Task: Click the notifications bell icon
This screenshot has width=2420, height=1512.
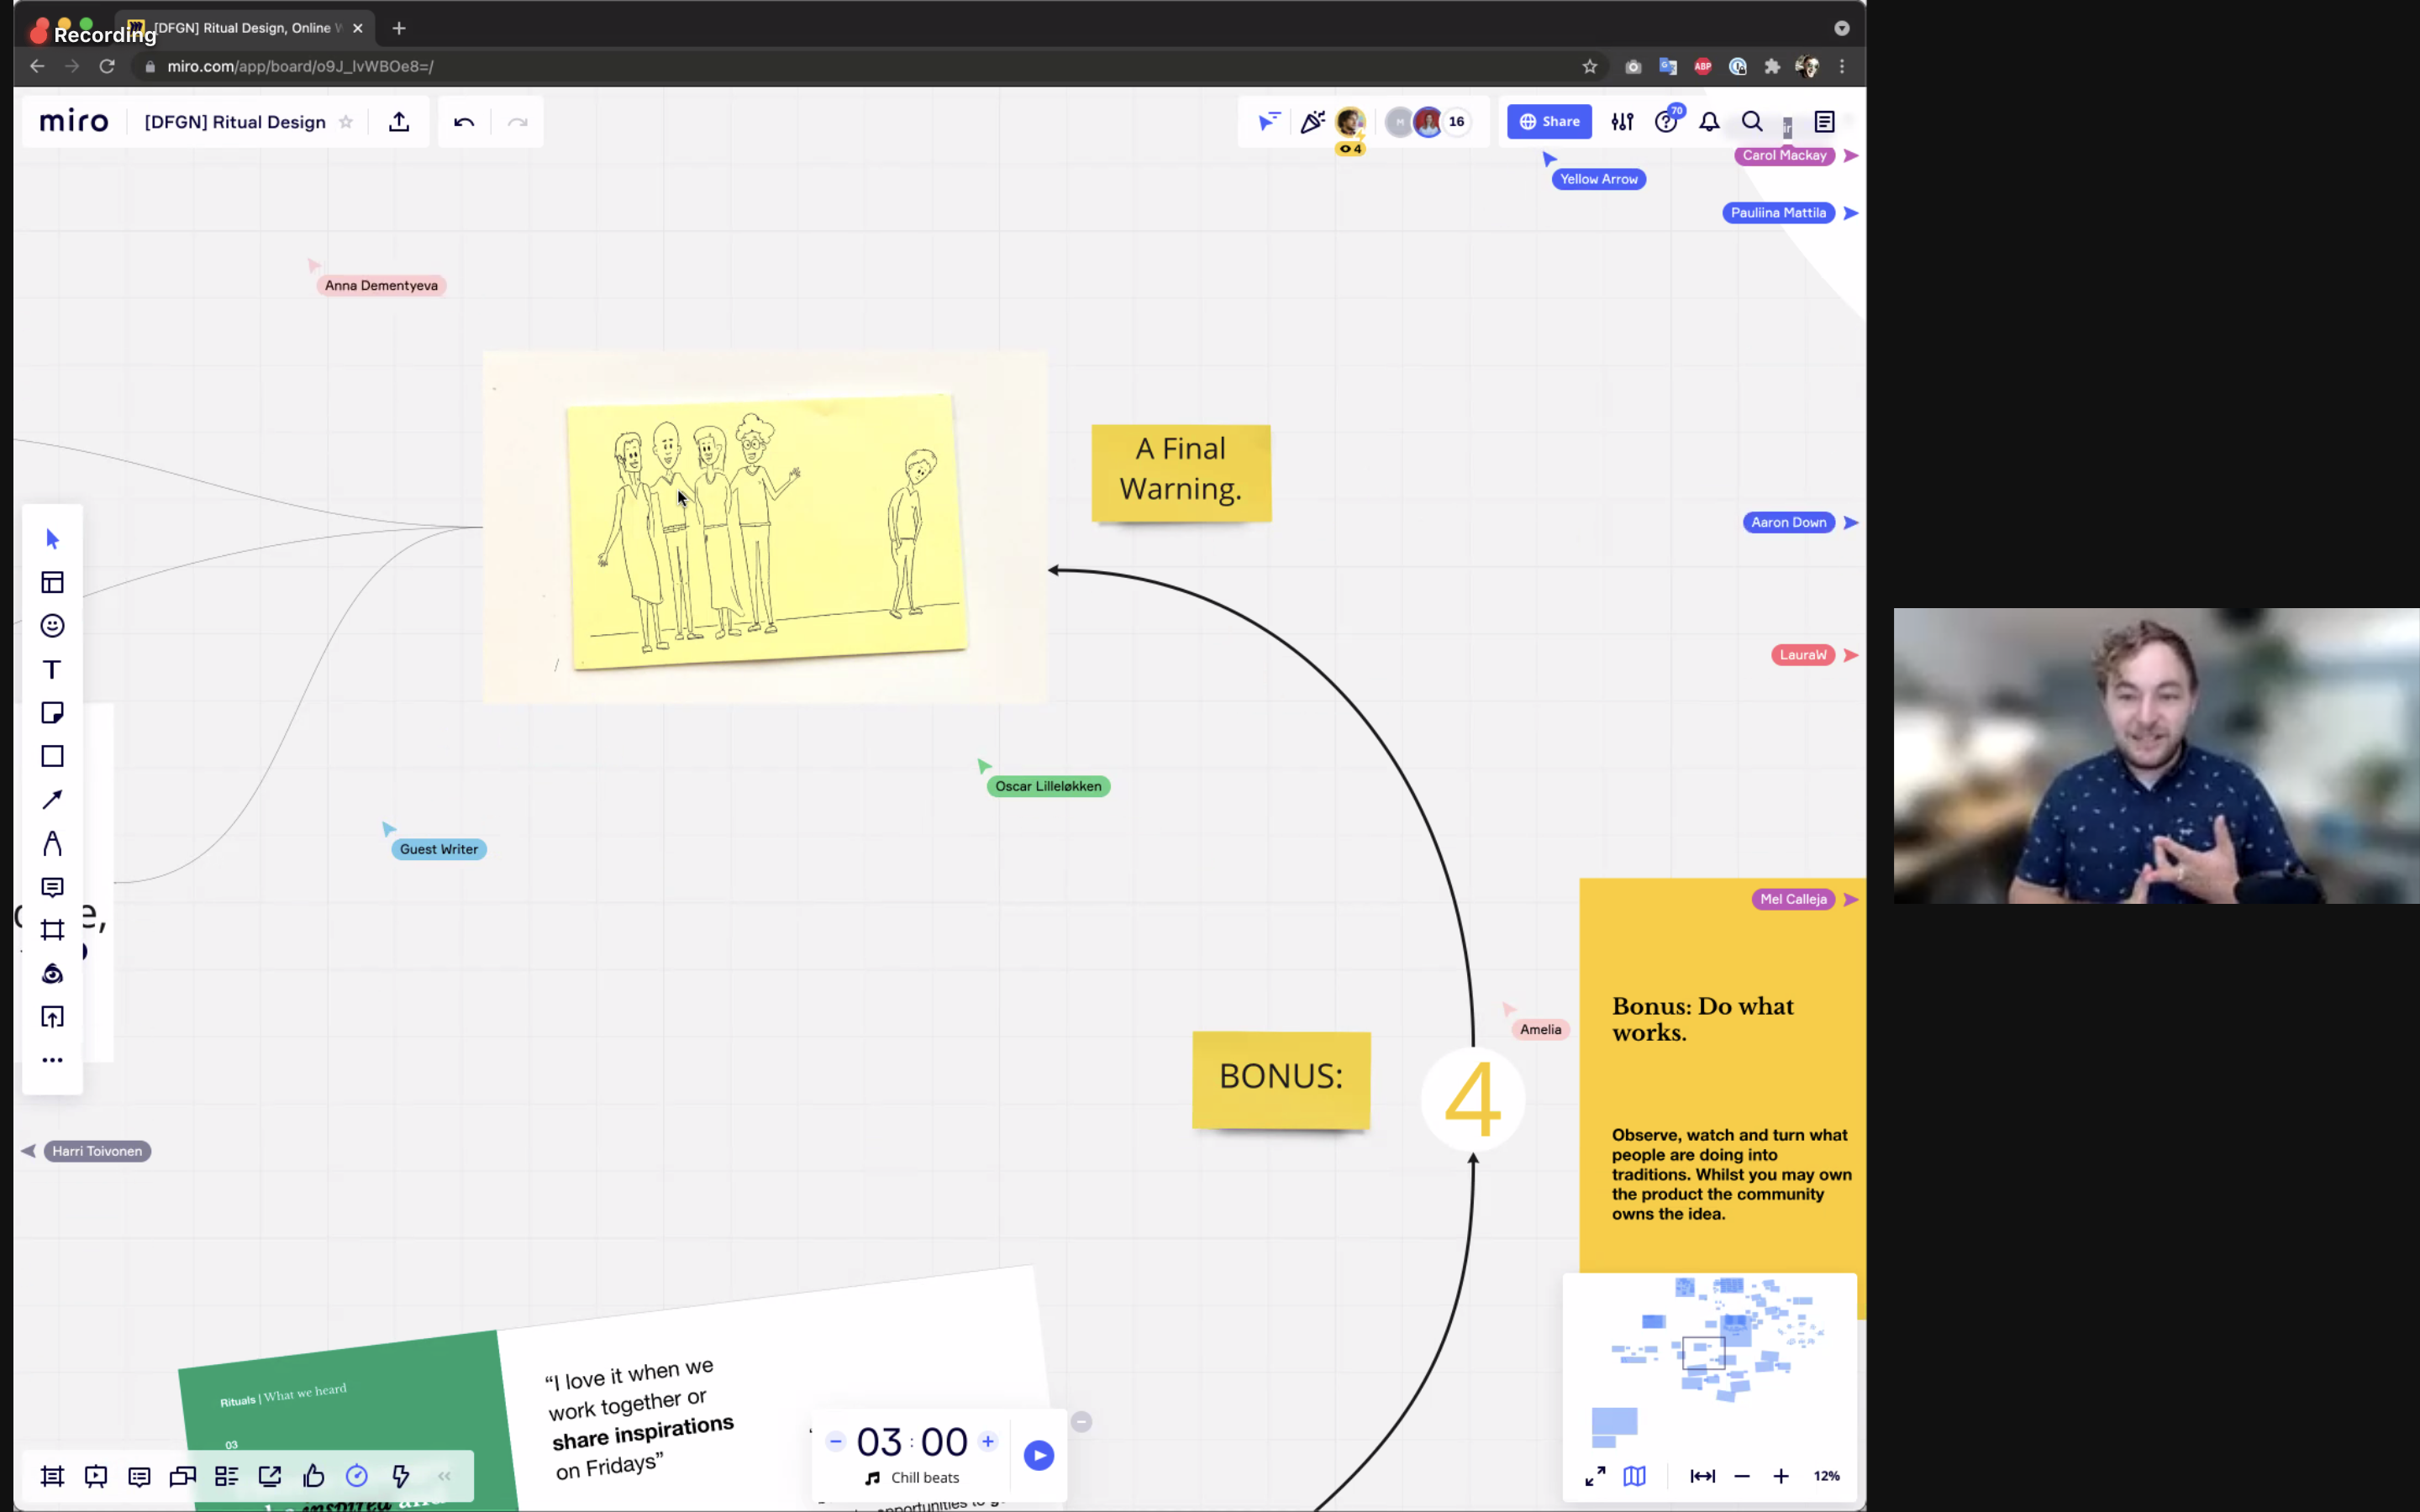Action: [x=1709, y=122]
